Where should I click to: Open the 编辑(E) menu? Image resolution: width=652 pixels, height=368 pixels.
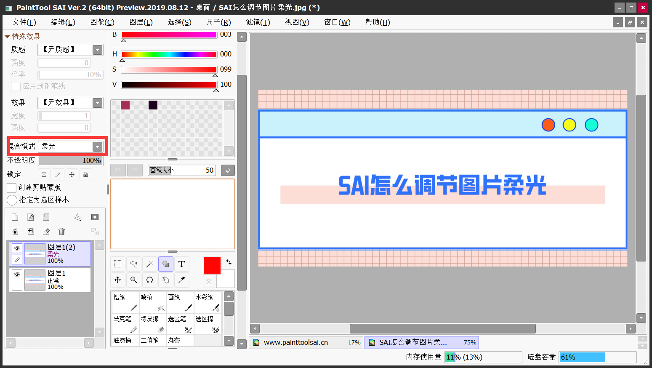[63, 22]
